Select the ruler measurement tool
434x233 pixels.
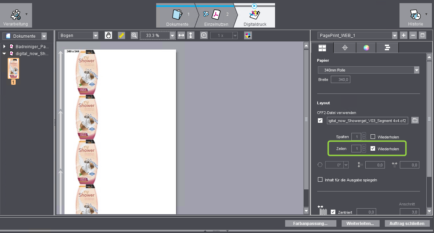pyautogui.click(x=121, y=35)
